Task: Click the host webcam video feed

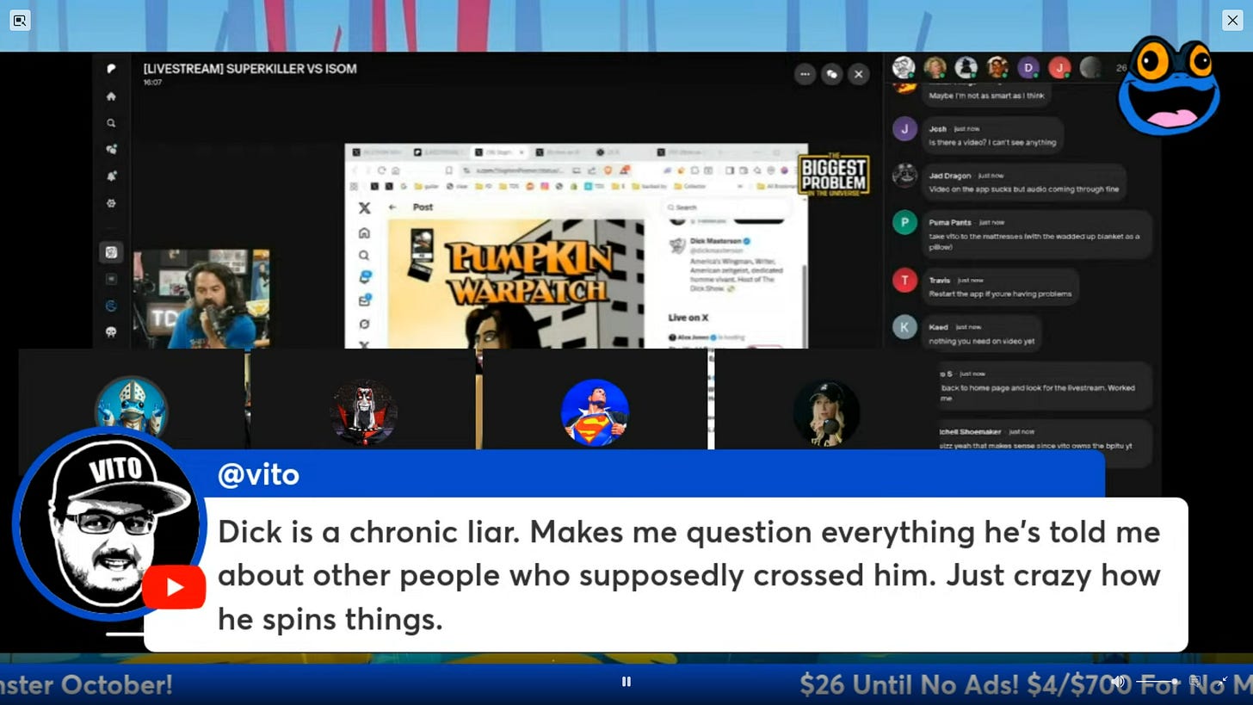Action: [x=201, y=299]
